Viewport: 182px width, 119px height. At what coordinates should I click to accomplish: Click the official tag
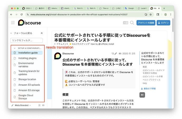pyautogui.click(x=103, y=44)
